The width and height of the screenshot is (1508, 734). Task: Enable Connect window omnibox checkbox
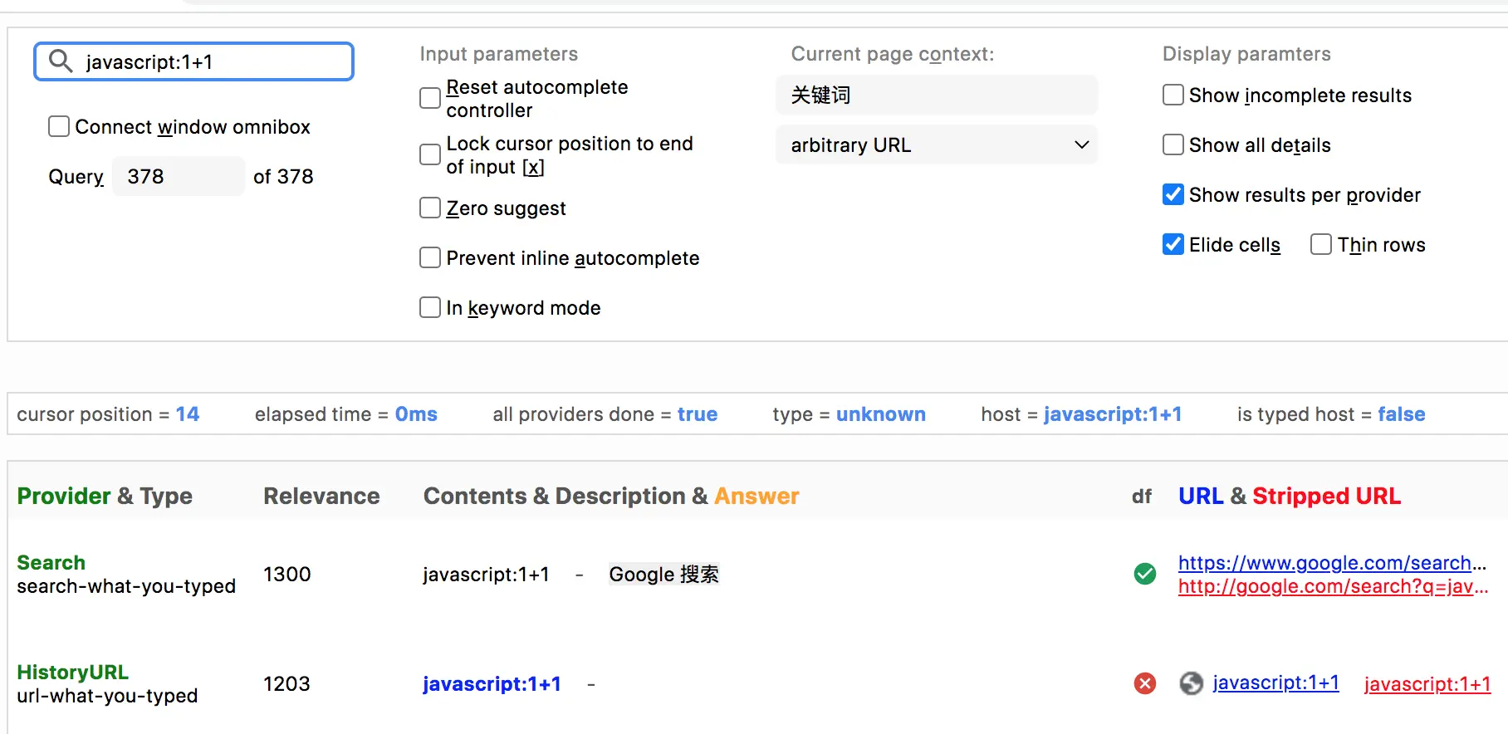tap(59, 126)
